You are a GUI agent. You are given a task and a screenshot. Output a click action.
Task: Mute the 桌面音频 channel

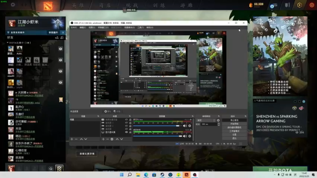pos(185,136)
